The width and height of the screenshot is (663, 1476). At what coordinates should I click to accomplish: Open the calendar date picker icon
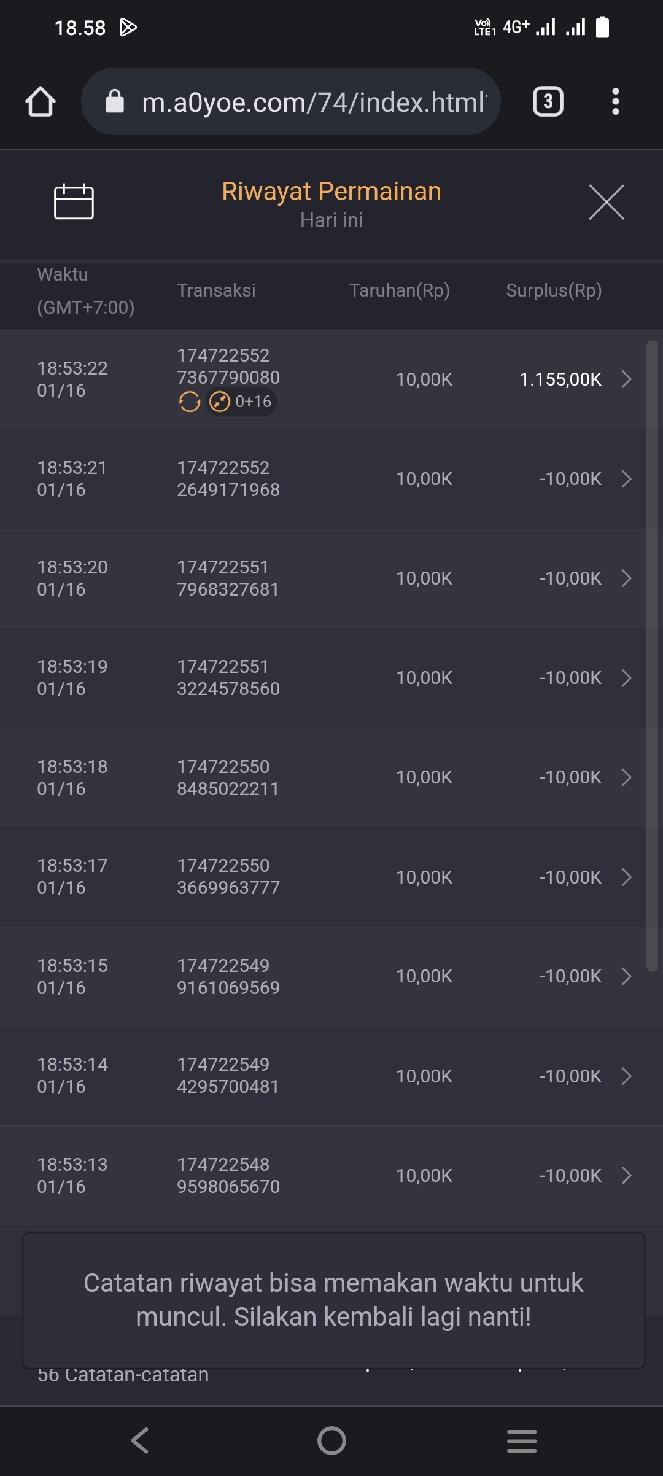[x=74, y=201]
